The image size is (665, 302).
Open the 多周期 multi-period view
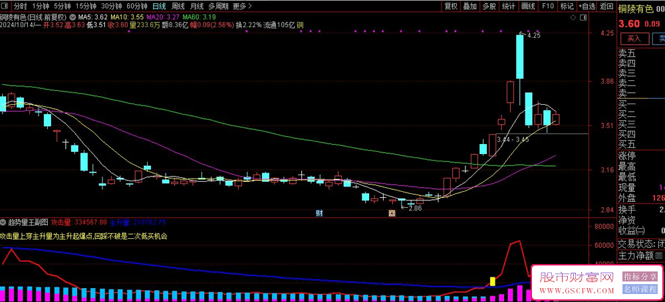click(x=218, y=6)
